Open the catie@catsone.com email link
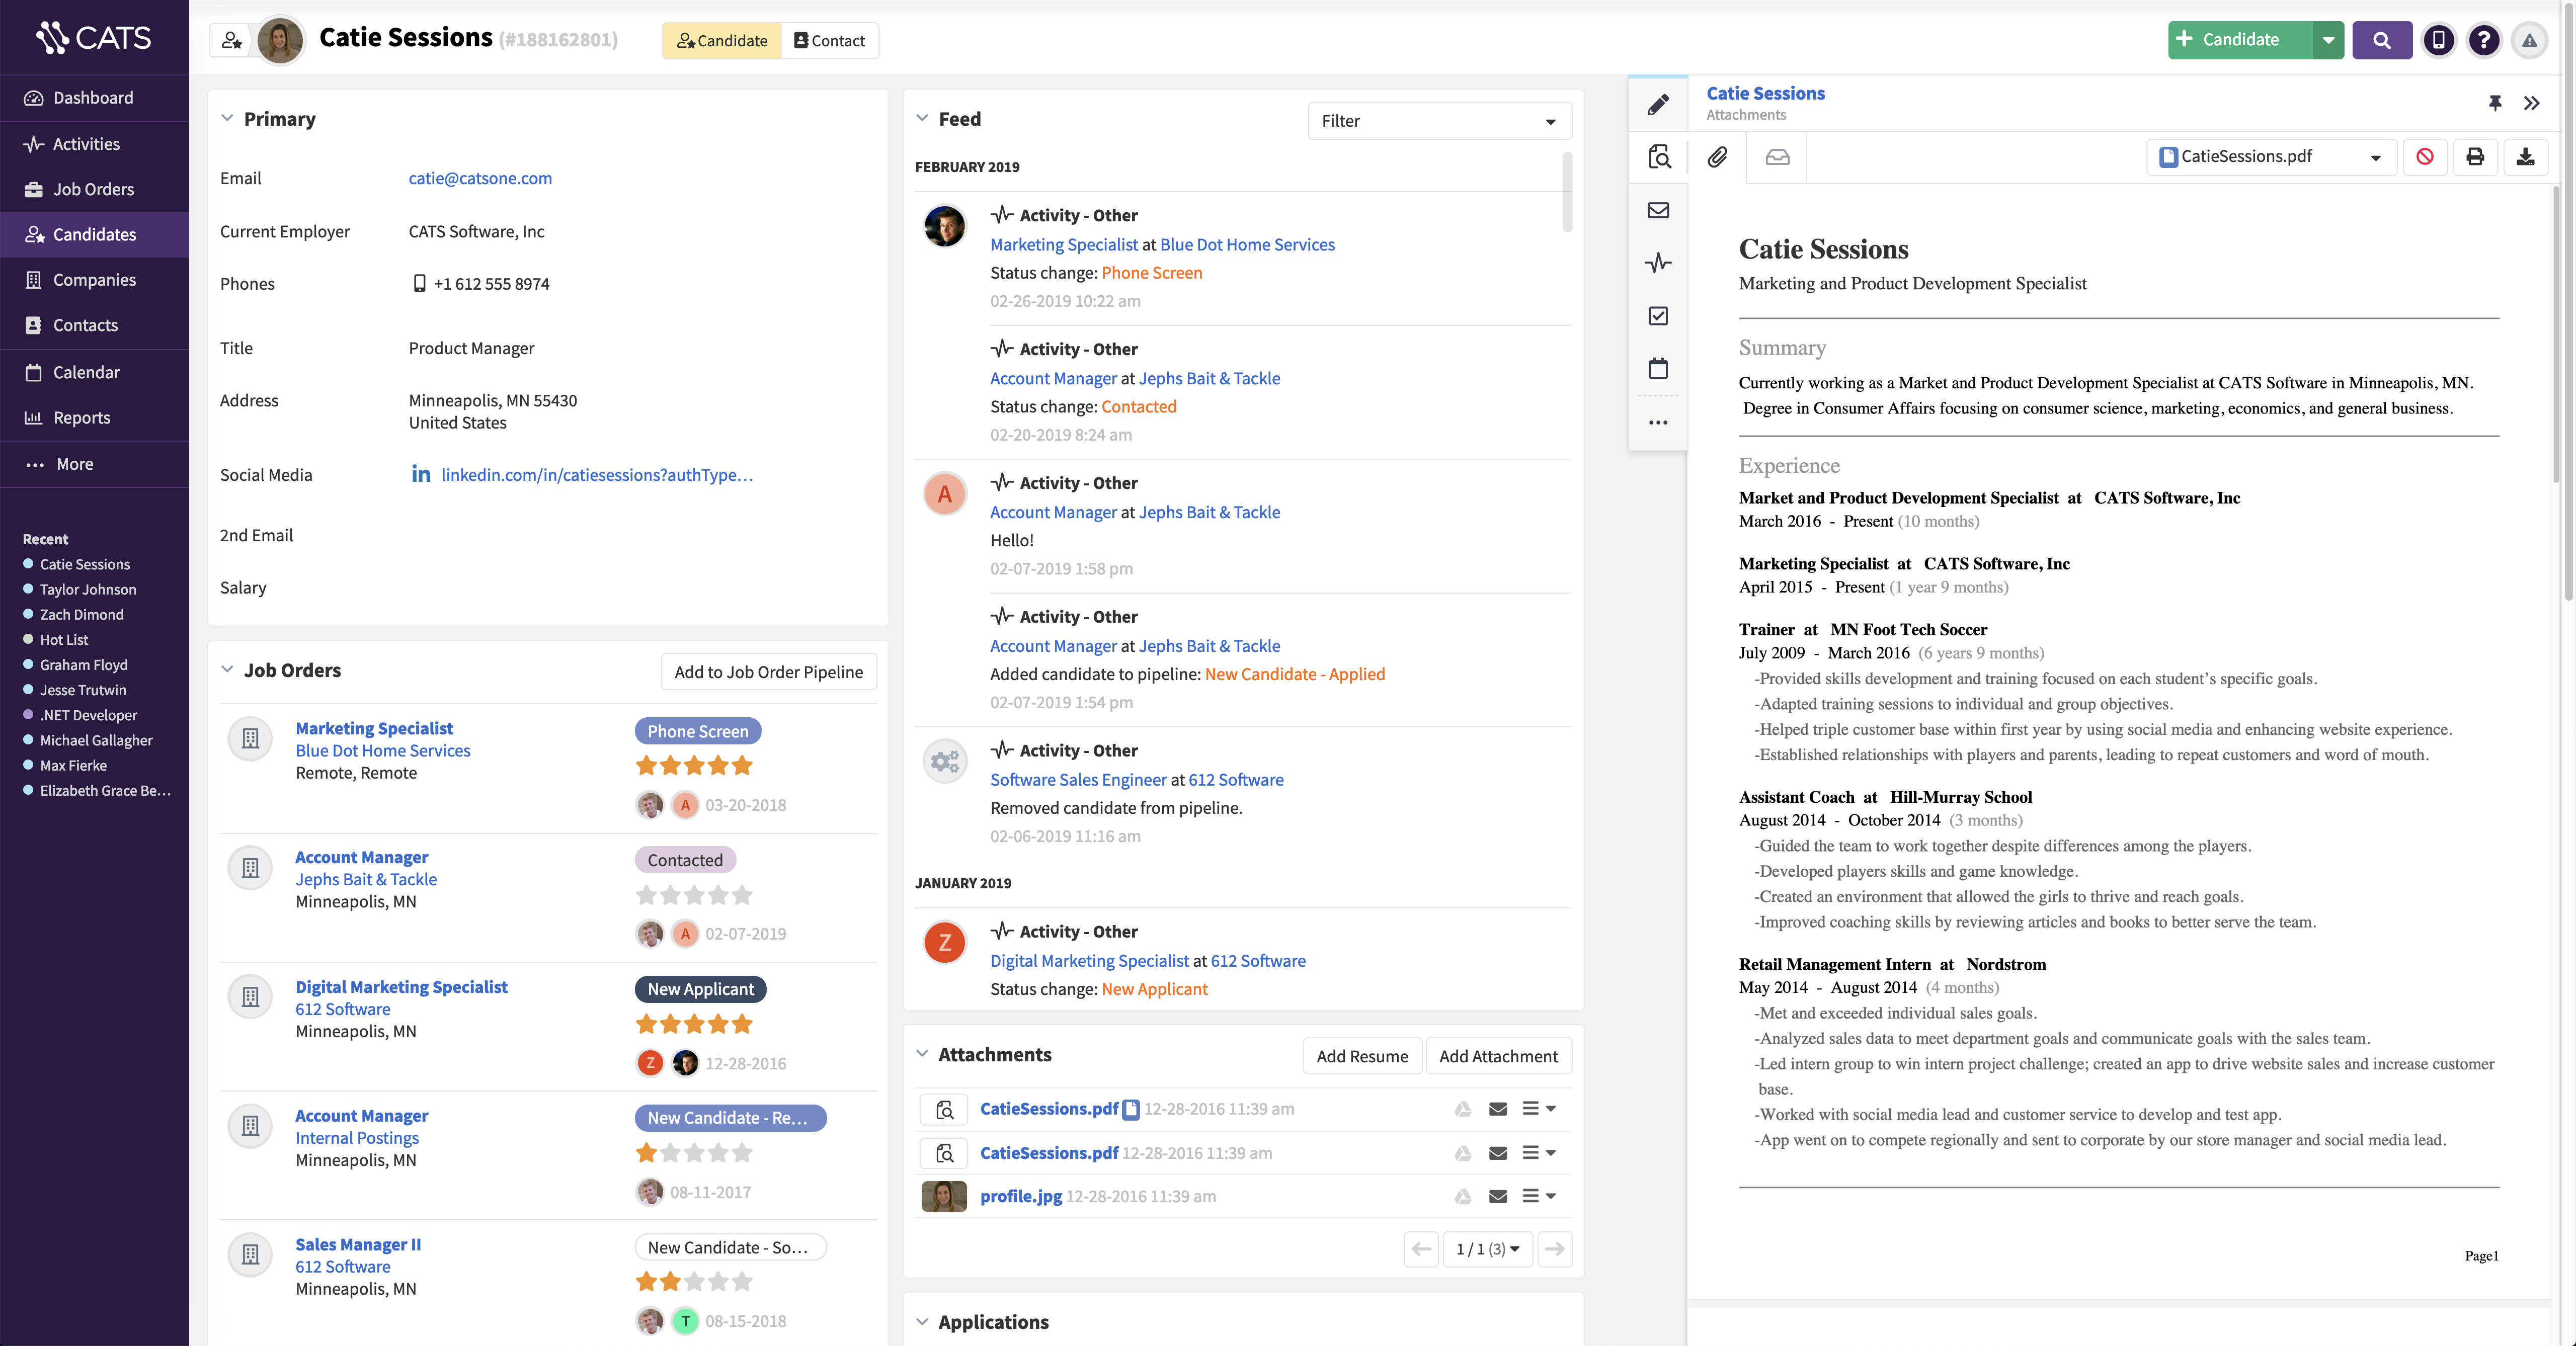The image size is (2576, 1346). [x=480, y=178]
